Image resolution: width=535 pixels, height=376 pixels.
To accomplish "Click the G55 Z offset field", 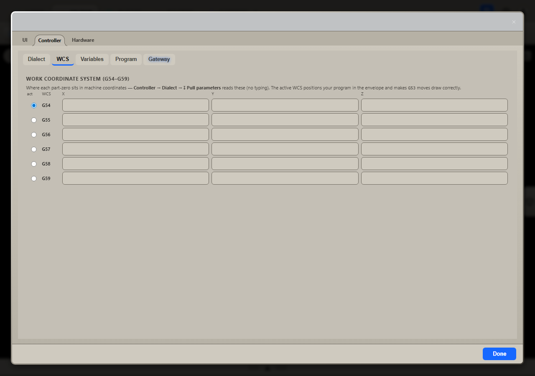I will pos(434,120).
